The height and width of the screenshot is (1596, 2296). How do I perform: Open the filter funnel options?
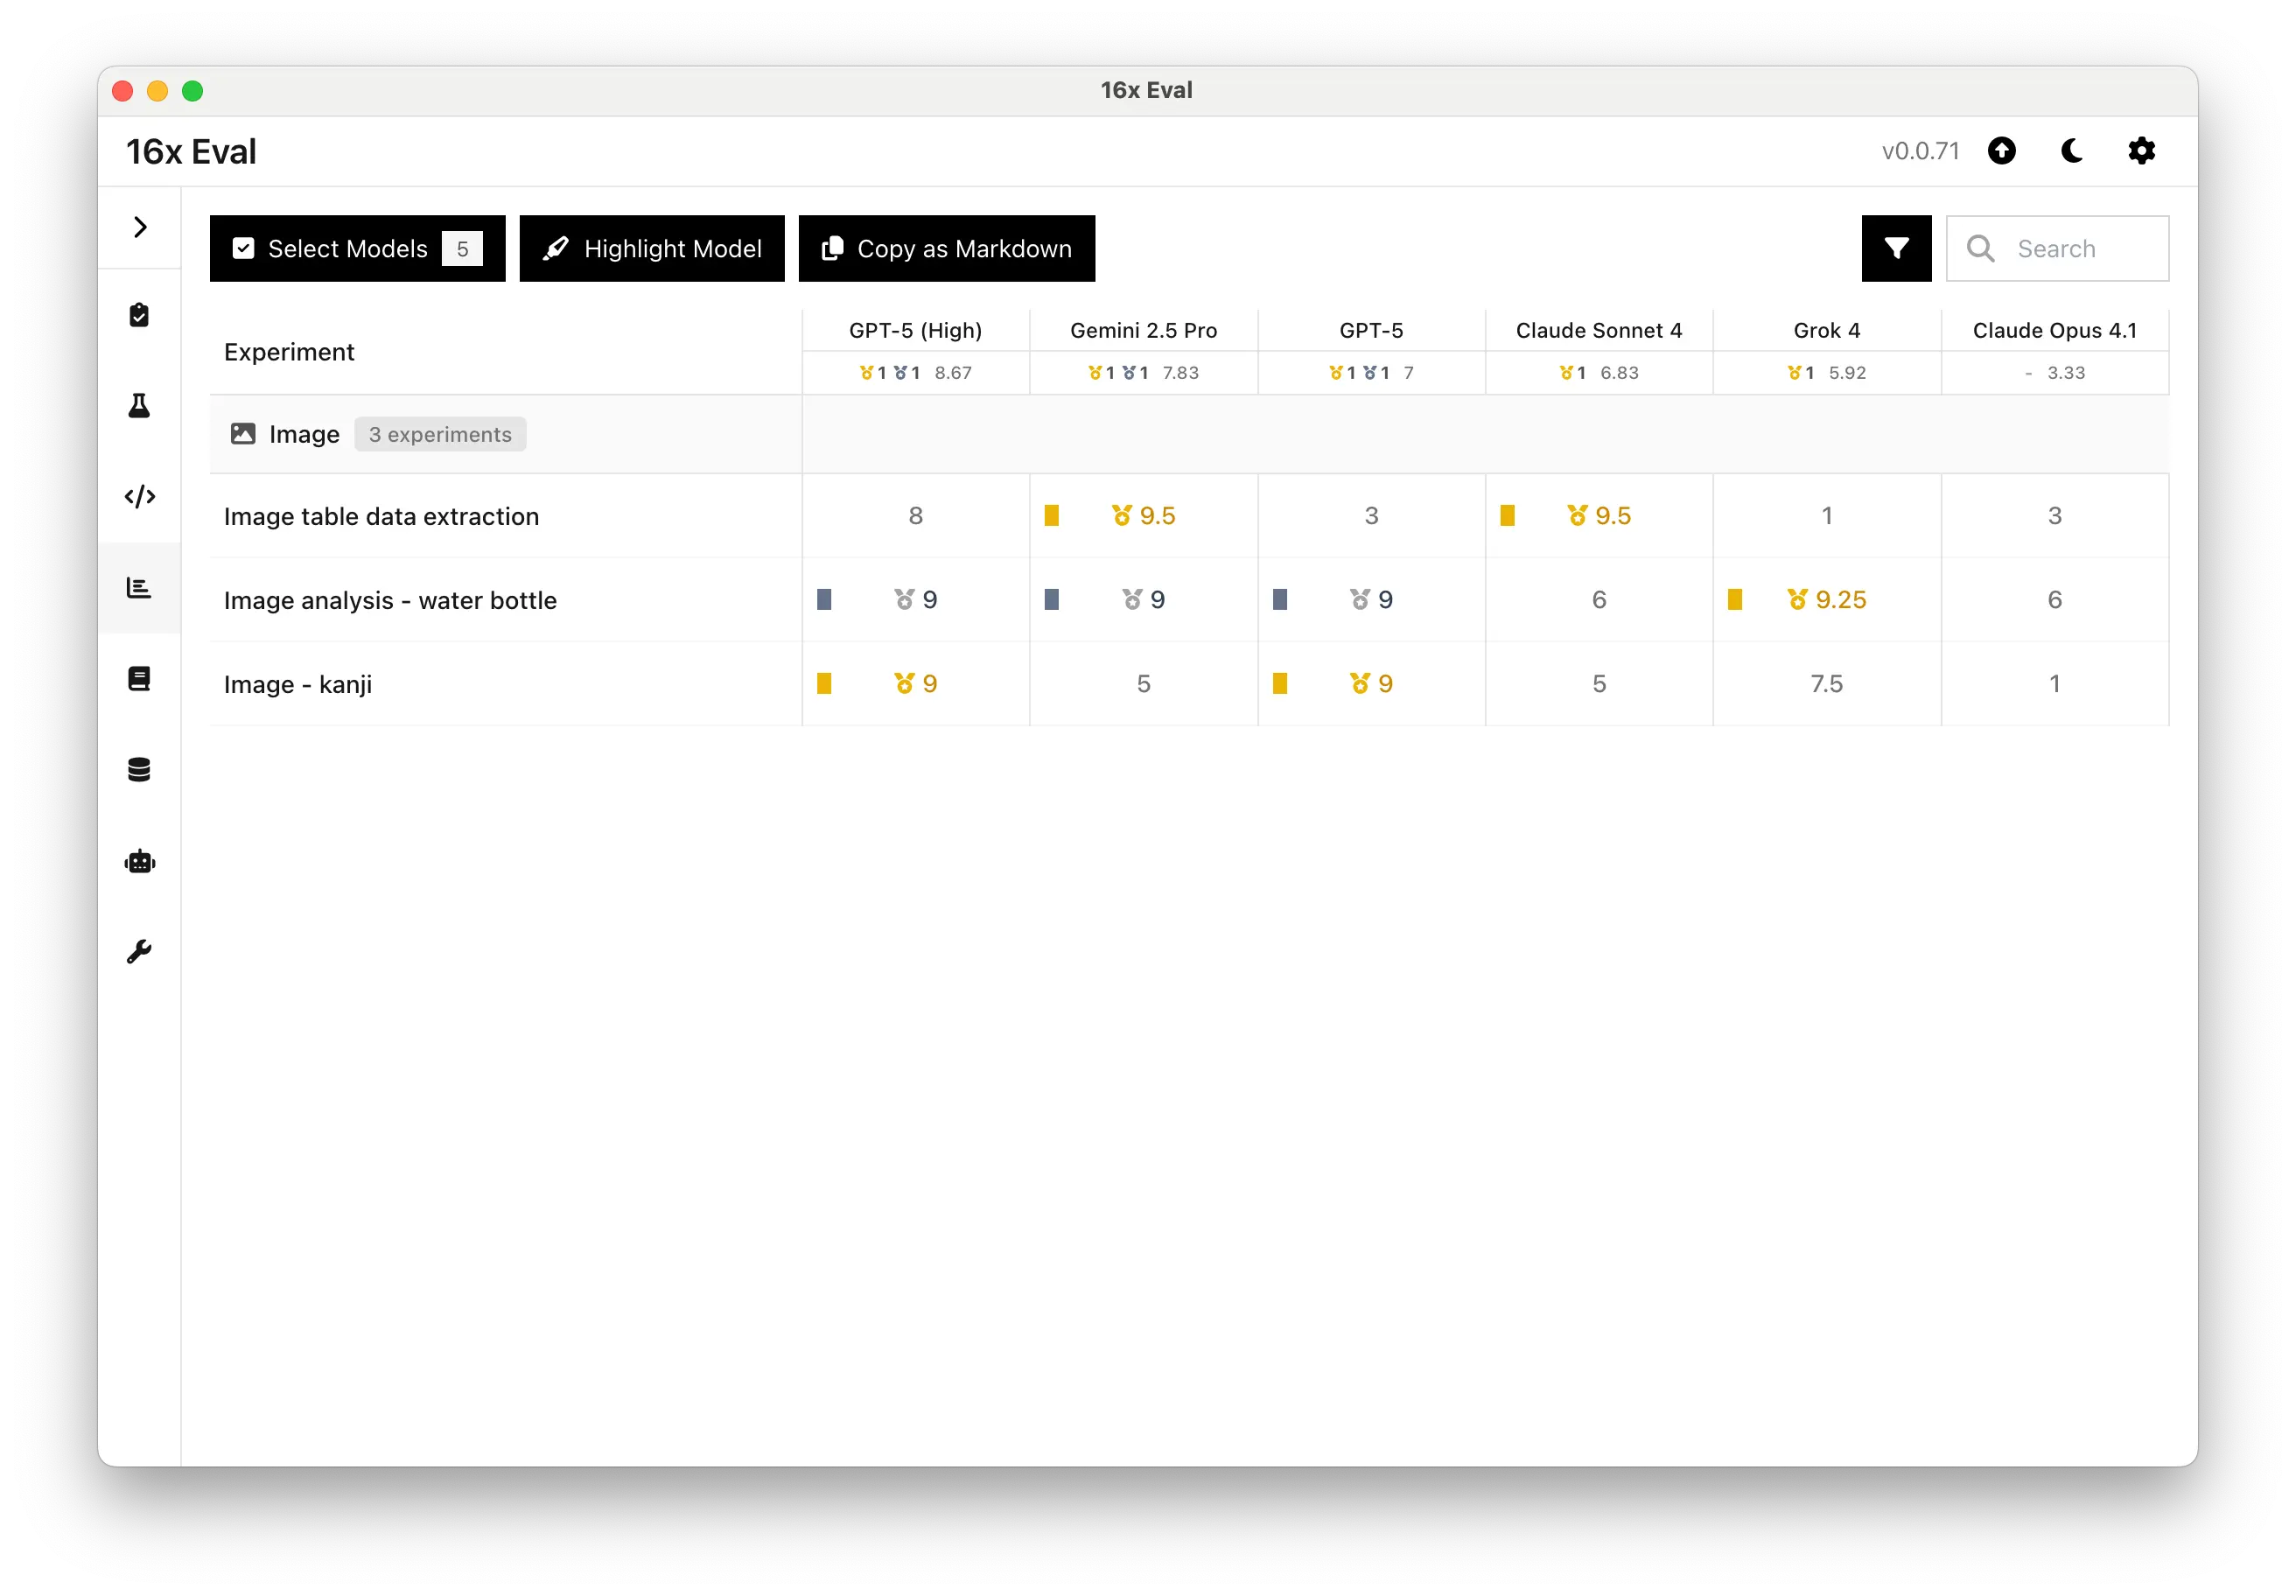pos(1896,249)
